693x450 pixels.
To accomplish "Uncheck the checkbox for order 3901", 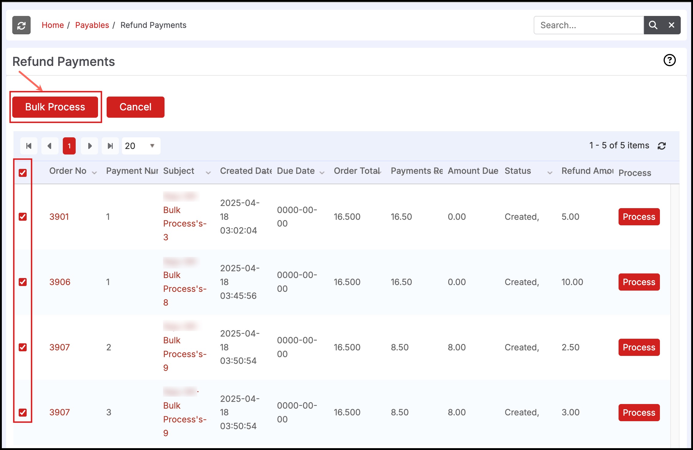I will [23, 217].
